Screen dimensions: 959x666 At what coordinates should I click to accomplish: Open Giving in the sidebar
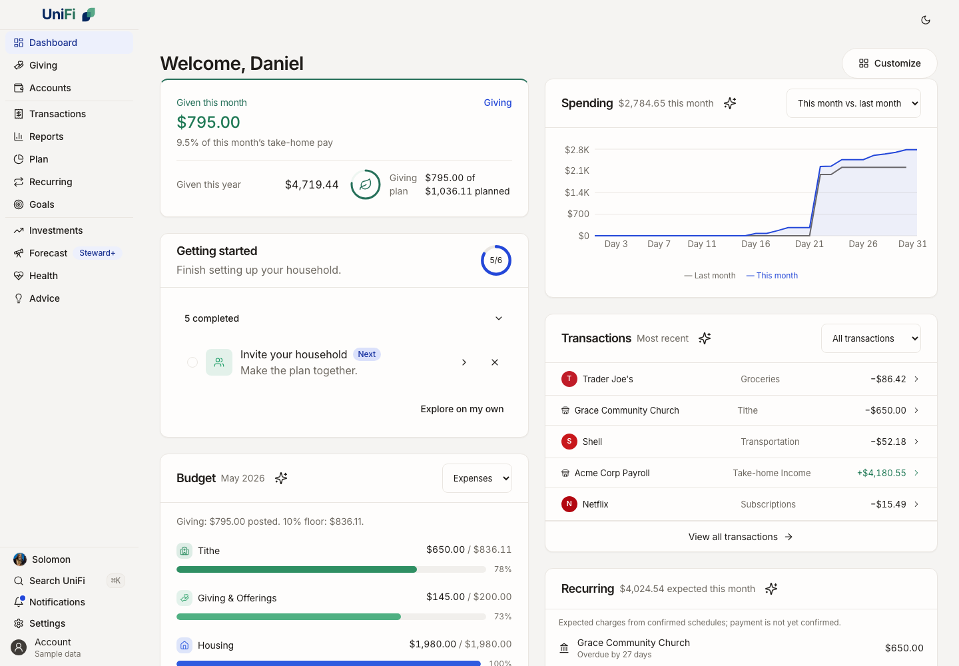[x=69, y=65]
